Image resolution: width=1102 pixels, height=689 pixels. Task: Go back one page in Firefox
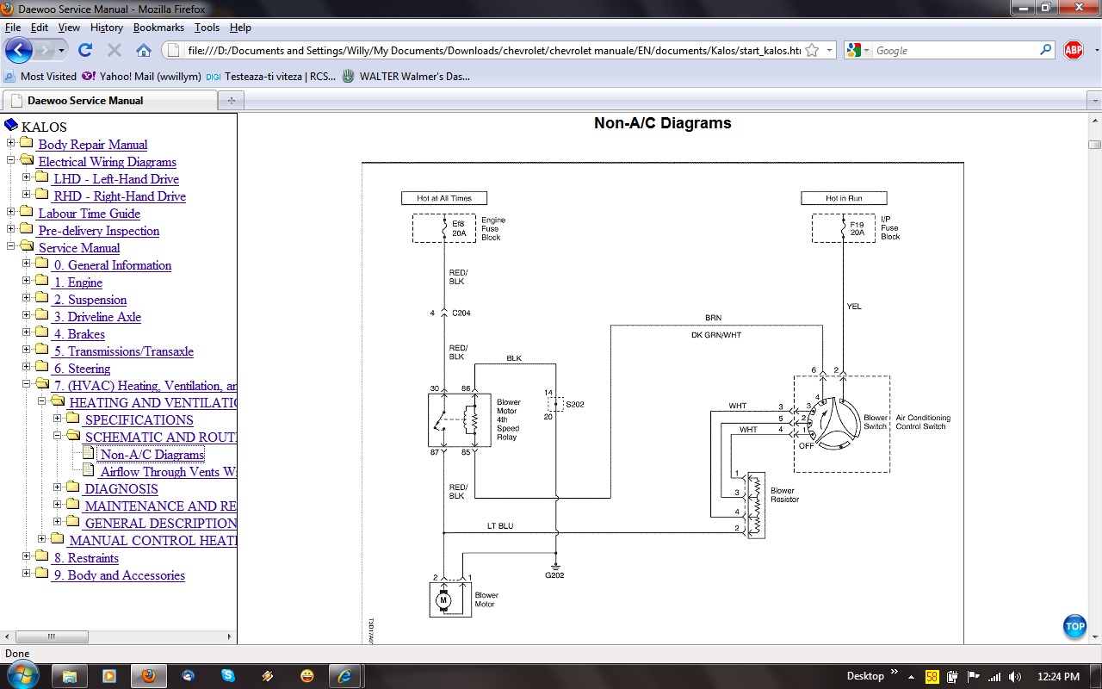point(19,50)
